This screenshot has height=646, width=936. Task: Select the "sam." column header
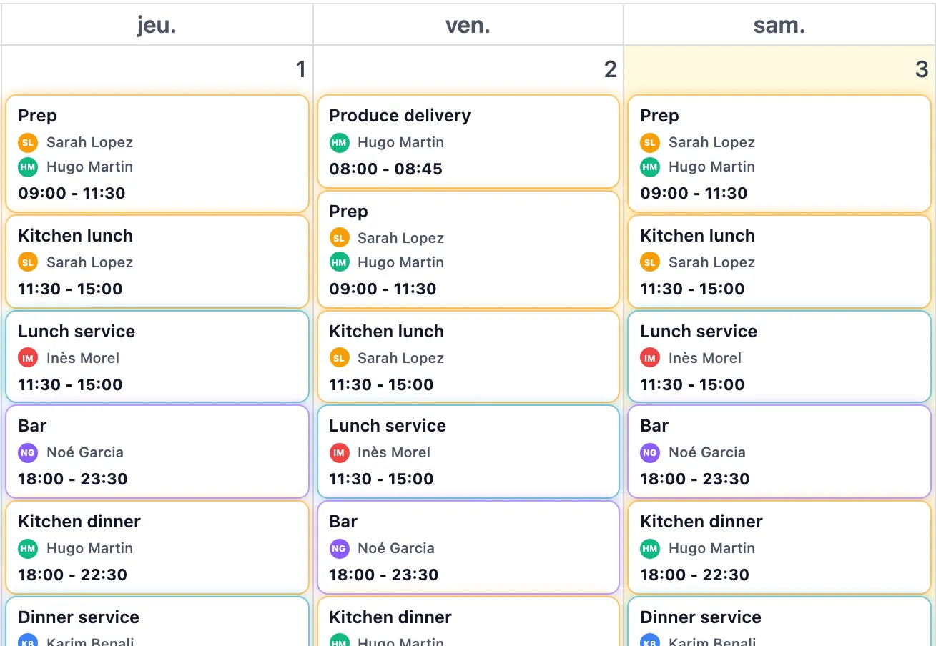coord(779,26)
